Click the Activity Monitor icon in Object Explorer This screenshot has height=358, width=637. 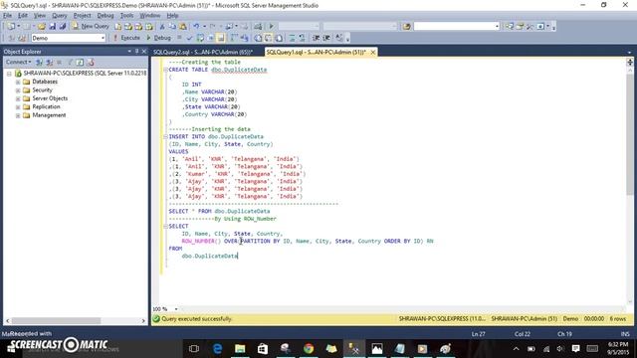point(91,62)
